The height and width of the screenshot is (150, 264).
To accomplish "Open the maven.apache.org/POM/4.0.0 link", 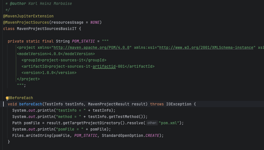I will coord(92,48).
